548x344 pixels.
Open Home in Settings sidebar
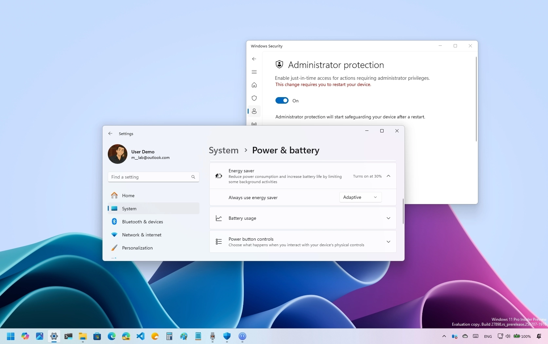point(153,196)
